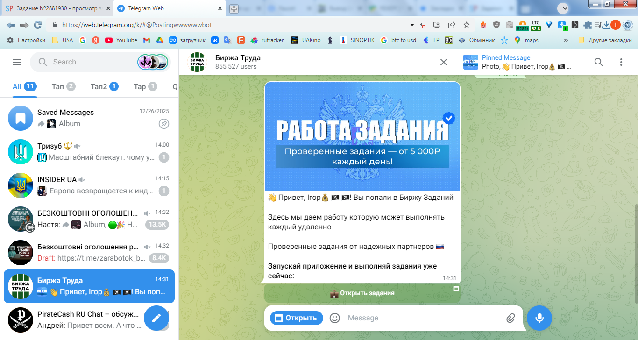Open tab search chevron button
The image size is (638, 340).
(x=564, y=8)
